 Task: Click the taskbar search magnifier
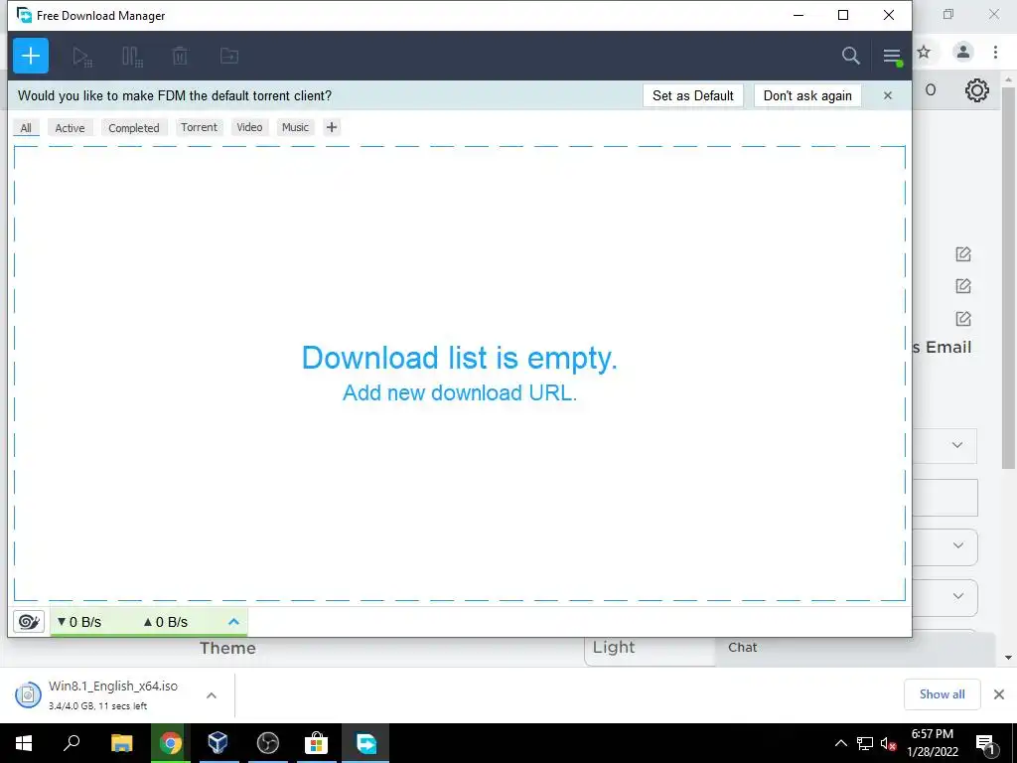[x=72, y=743]
